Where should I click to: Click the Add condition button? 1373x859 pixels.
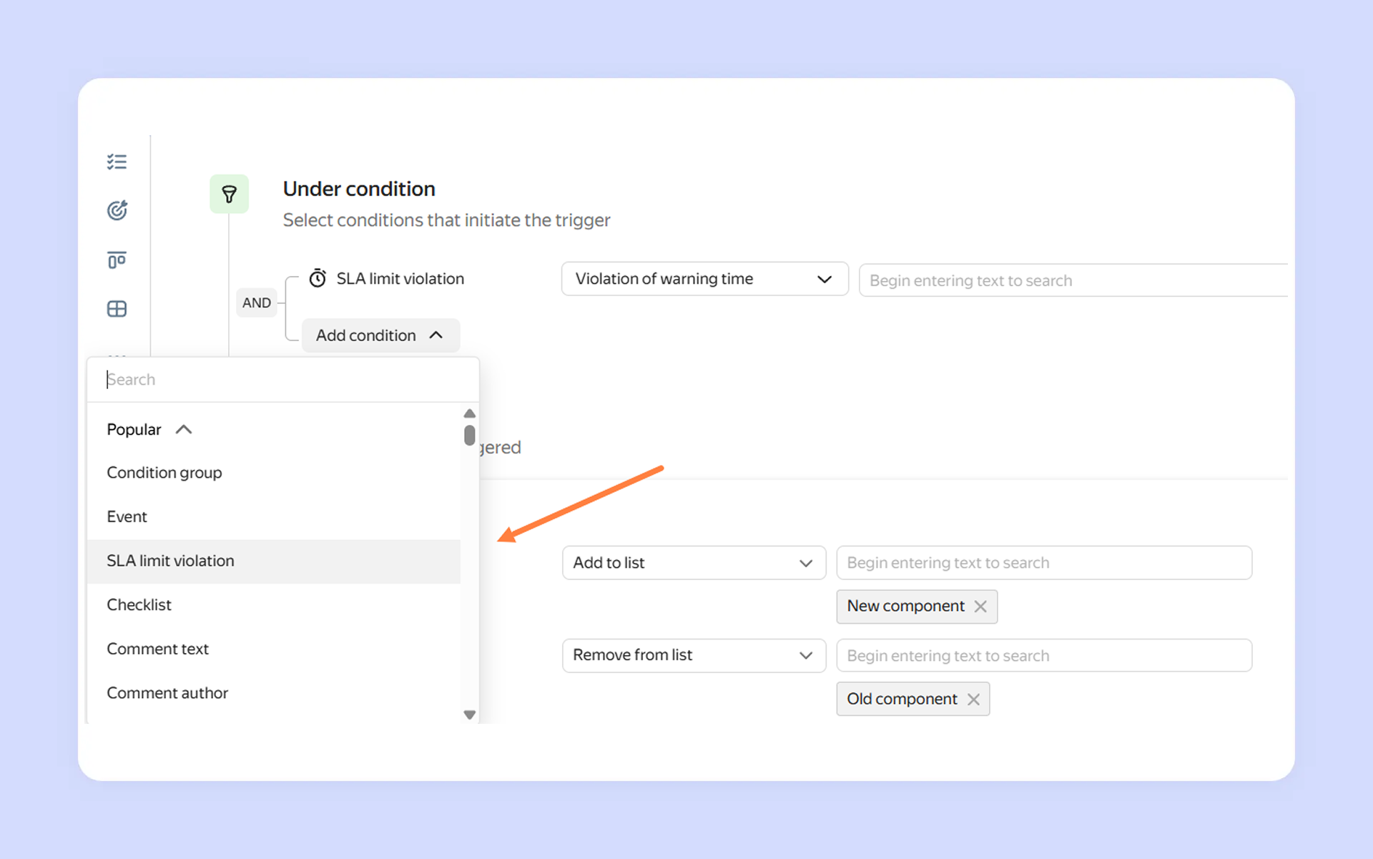point(380,335)
